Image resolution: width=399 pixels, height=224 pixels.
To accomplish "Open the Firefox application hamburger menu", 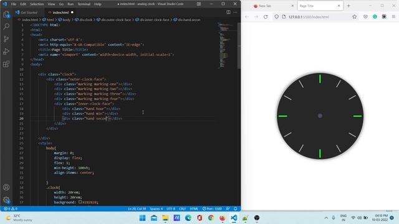I will [x=393, y=17].
